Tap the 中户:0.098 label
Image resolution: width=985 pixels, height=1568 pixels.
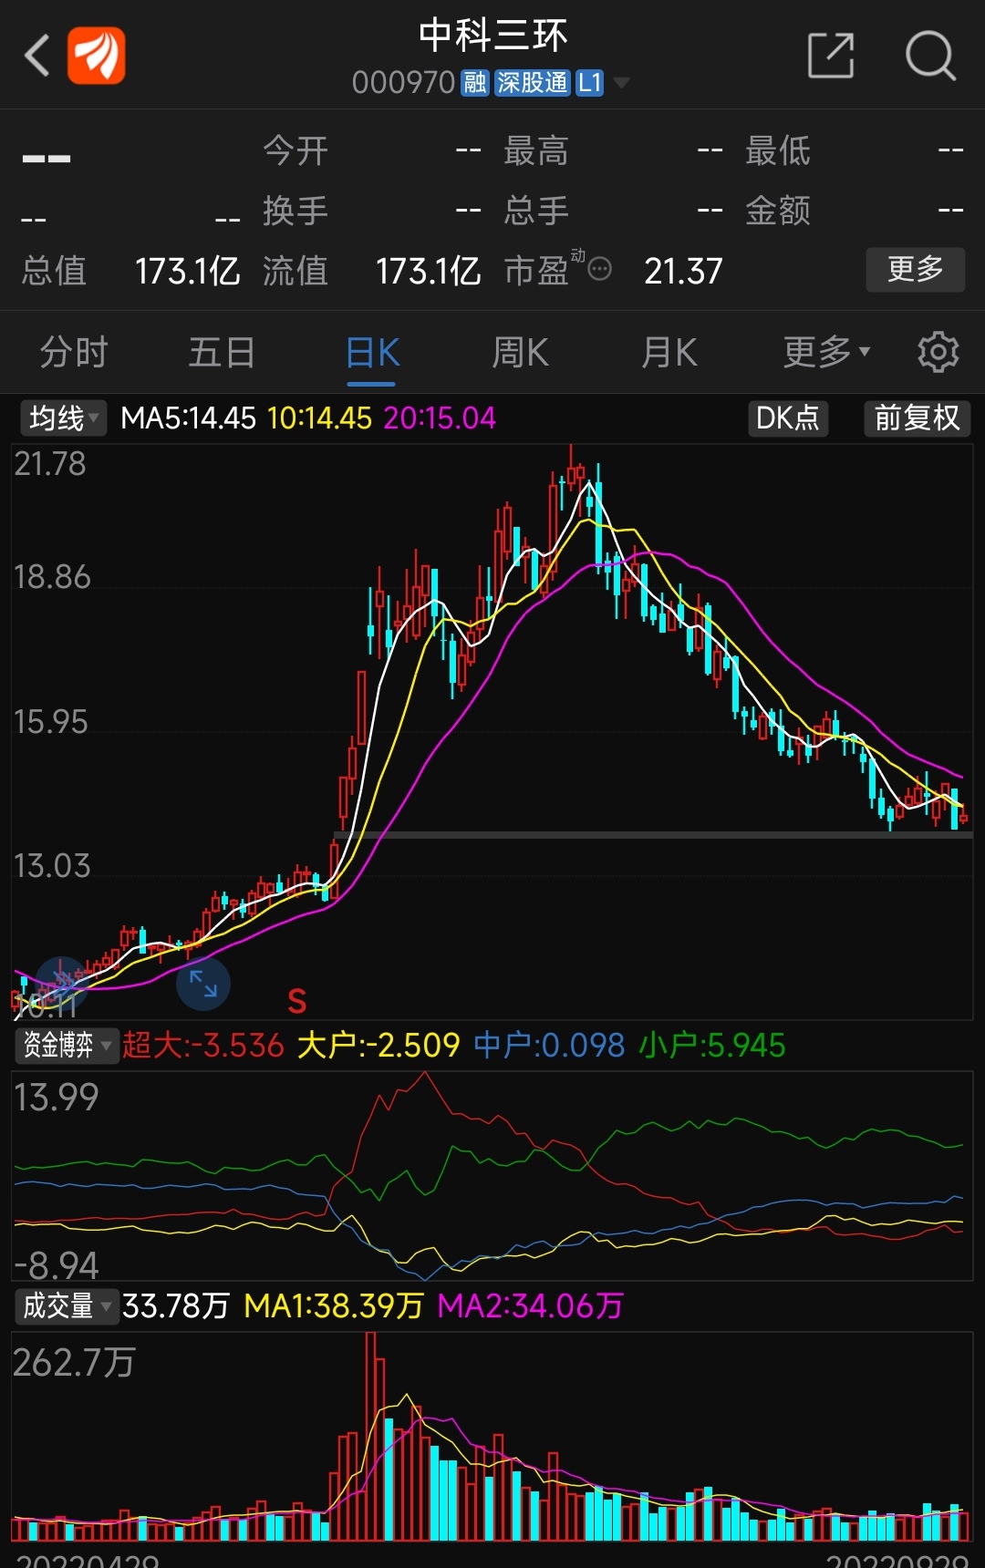(549, 1045)
